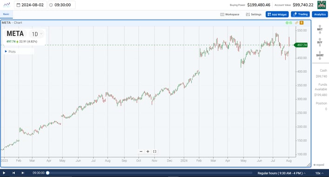This screenshot has height=177, width=329.
Task: Click the Account Value $99,740.22
Action: click(x=303, y=5)
